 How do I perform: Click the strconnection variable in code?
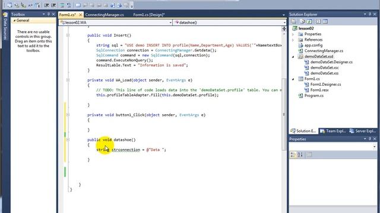tap(126, 150)
